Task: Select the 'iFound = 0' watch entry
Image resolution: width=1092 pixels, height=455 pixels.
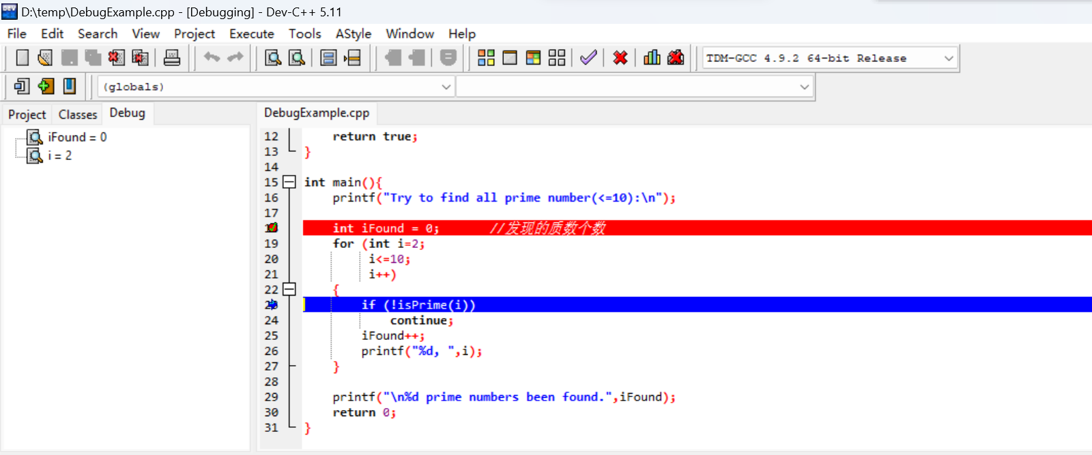Action: tap(77, 137)
